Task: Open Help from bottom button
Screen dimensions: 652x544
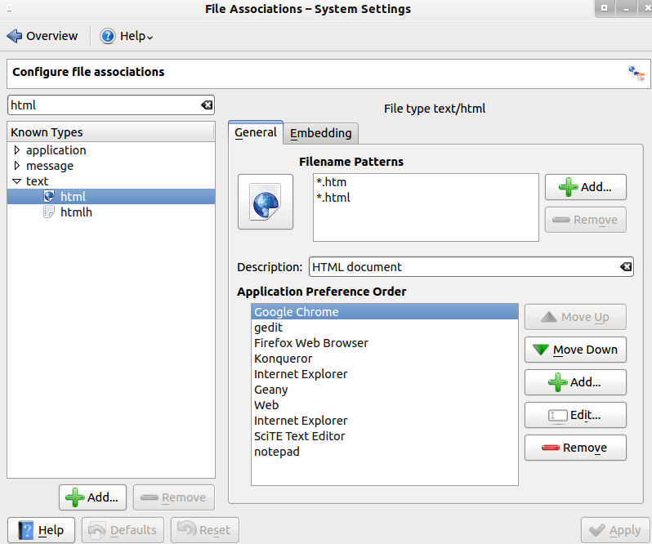Action: pyautogui.click(x=41, y=530)
